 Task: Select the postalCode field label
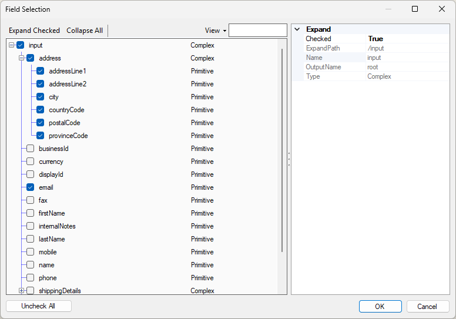click(64, 123)
